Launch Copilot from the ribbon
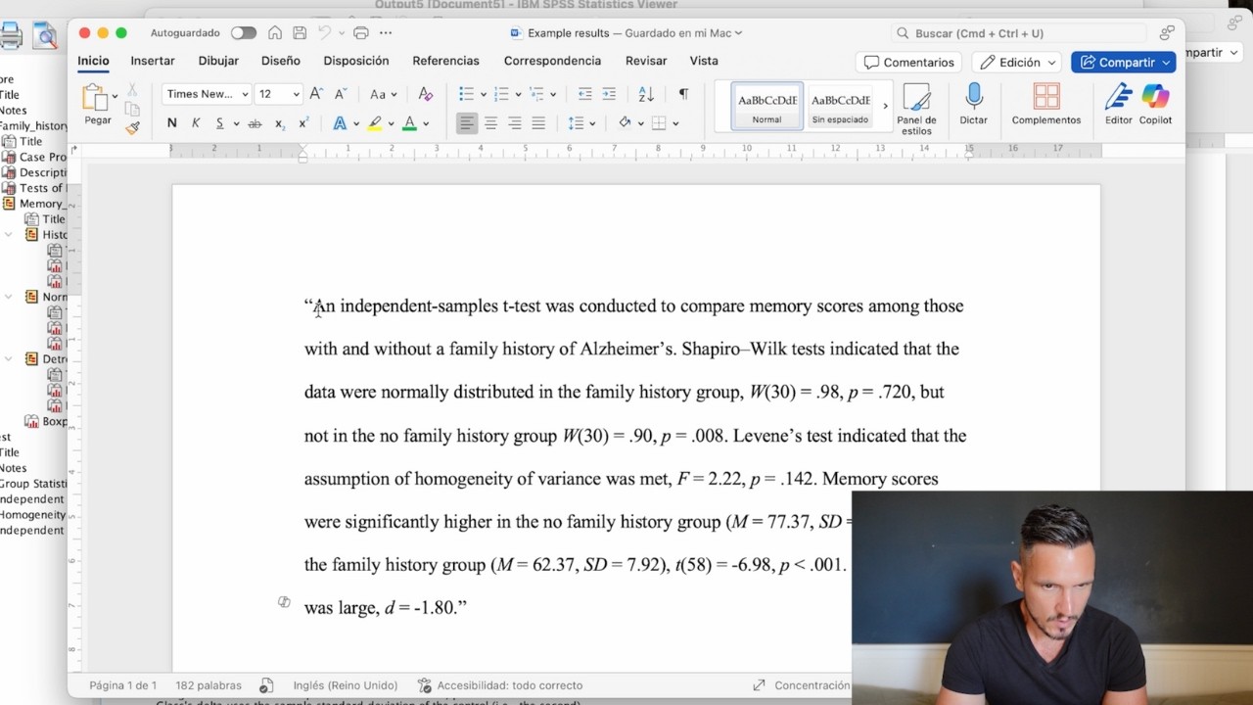Image resolution: width=1253 pixels, height=705 pixels. pos(1156,104)
